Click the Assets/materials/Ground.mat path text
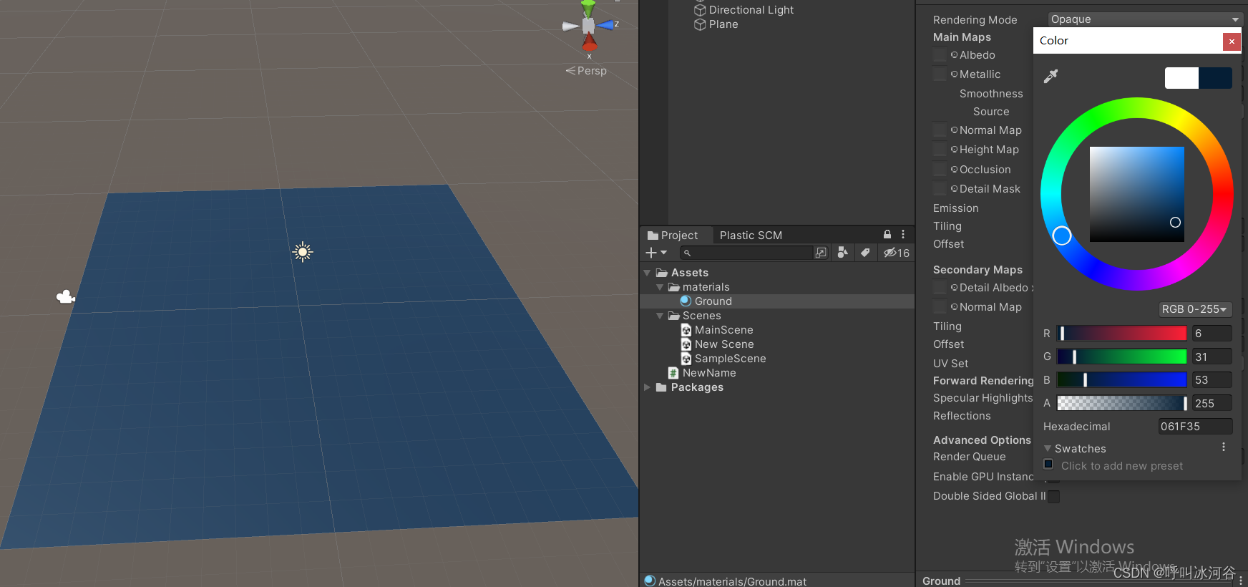The image size is (1248, 587). (x=732, y=581)
